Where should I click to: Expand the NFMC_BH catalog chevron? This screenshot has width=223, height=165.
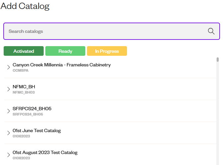click(9, 89)
